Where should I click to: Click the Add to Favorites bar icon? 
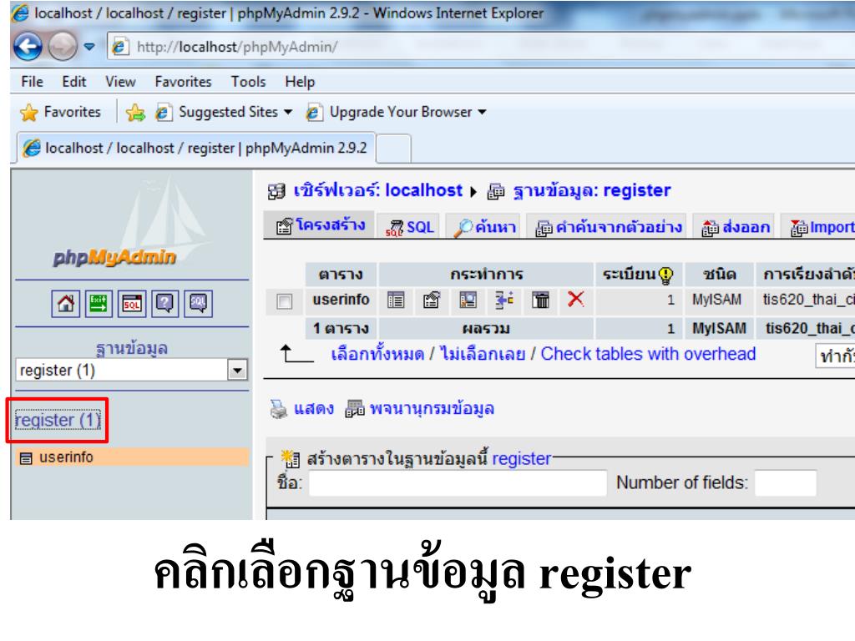click(135, 113)
